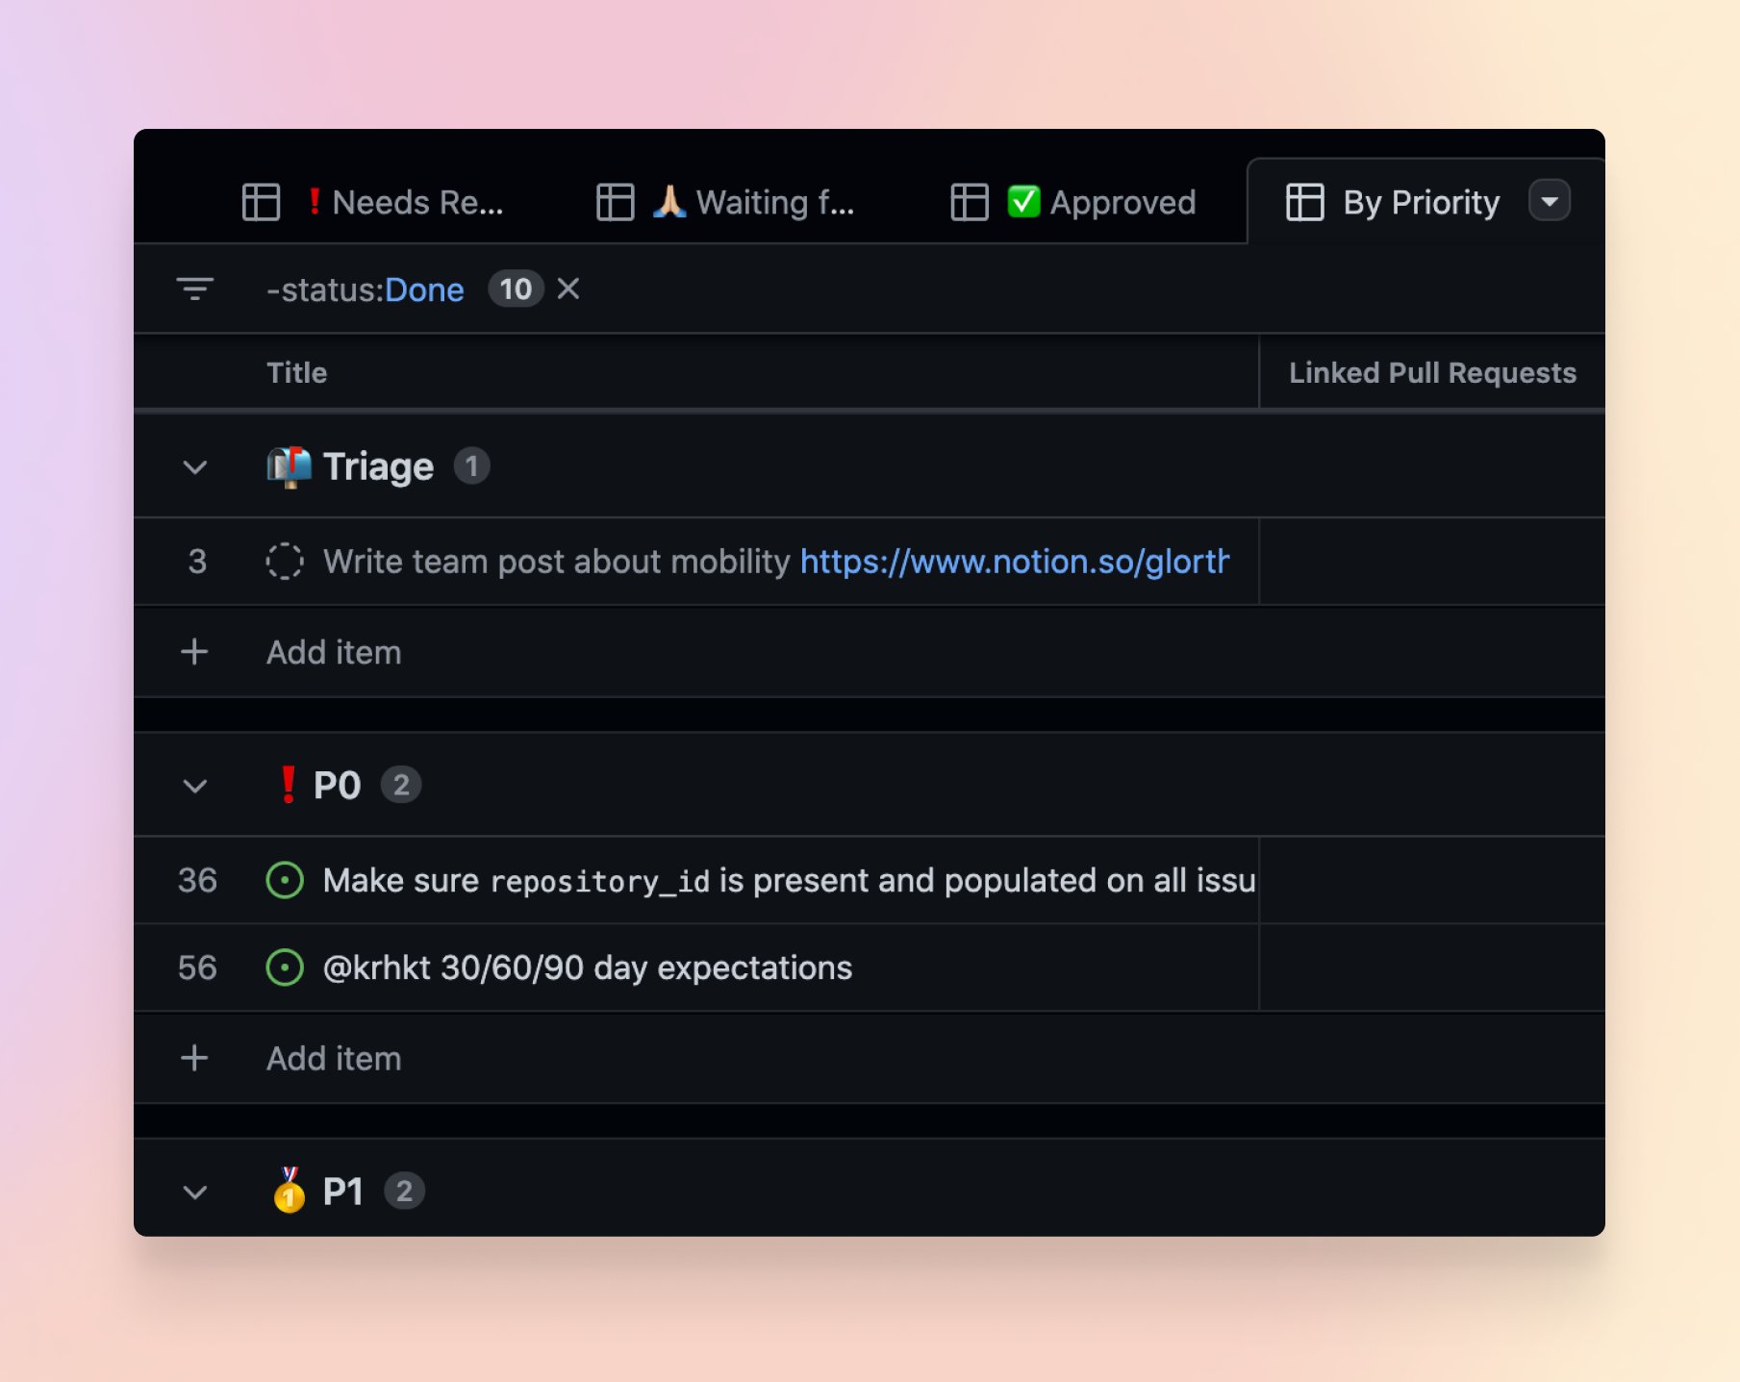Switch to the Waiting f... view tab
Screen dimensions: 1740x1382
coord(726,202)
